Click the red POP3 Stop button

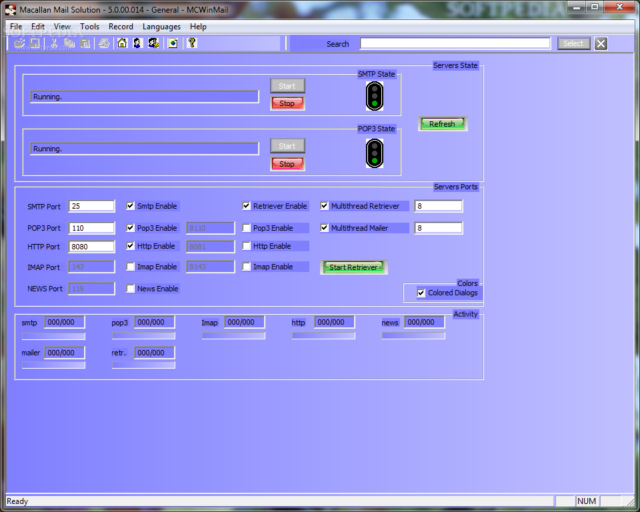(x=287, y=164)
